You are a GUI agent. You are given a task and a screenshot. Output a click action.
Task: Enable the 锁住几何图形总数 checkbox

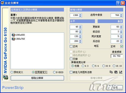click(71, 72)
